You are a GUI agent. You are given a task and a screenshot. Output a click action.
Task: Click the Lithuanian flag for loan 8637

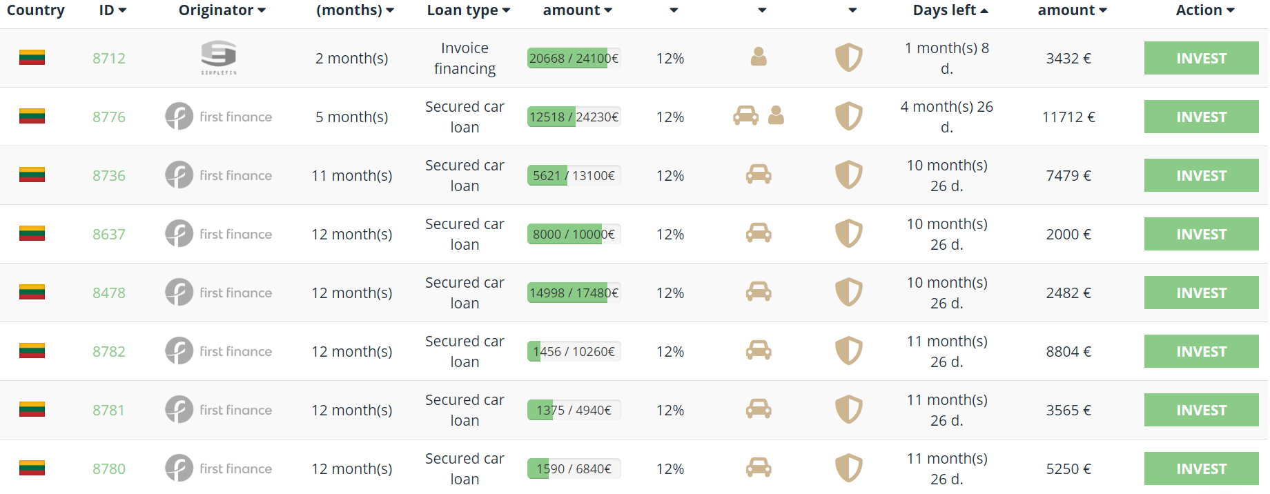coord(32,233)
